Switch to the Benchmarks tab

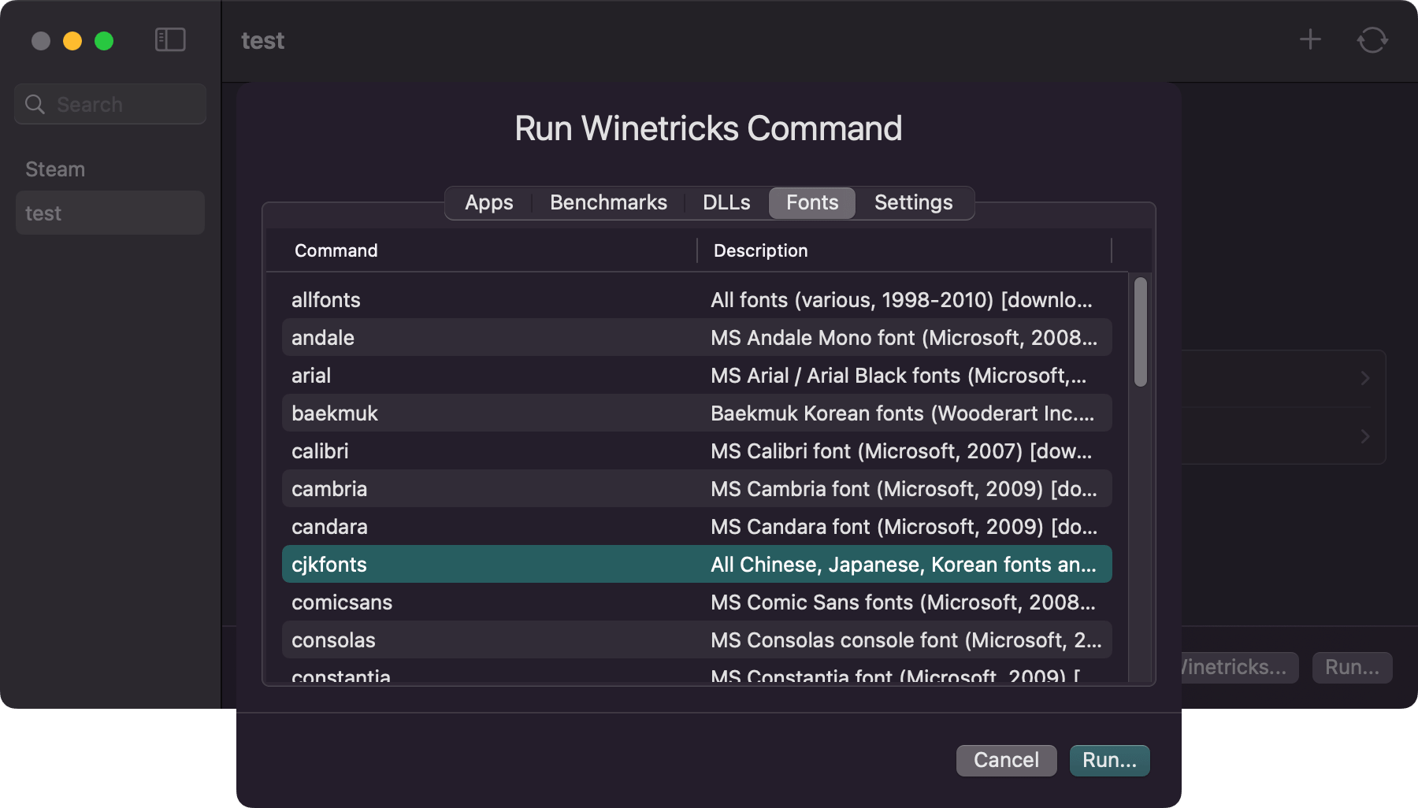608,202
